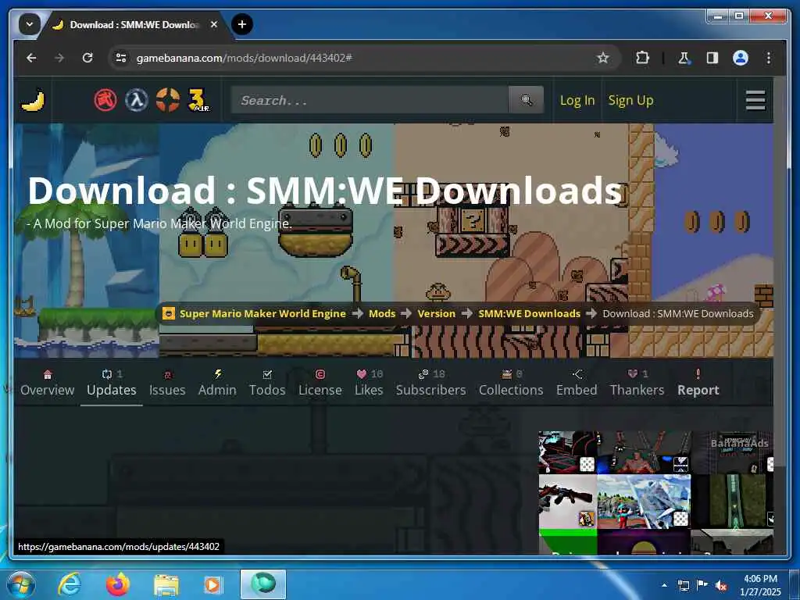The width and height of the screenshot is (800, 600).
Task: Open Chrome Labs flask icon
Action: pos(684,58)
